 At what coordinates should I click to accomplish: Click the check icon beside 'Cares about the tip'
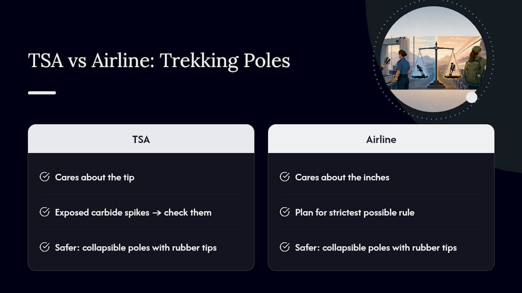pos(44,177)
